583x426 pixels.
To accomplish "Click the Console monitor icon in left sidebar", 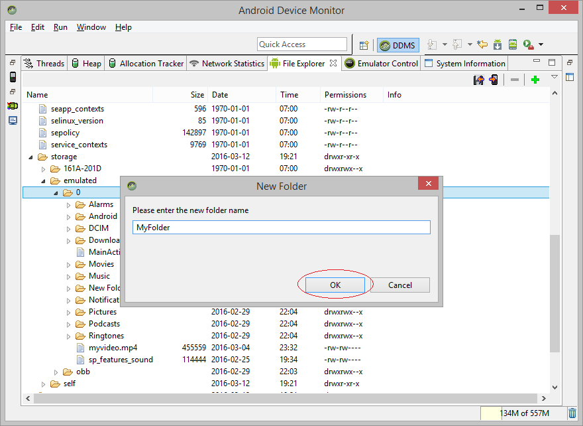I will pos(13,121).
